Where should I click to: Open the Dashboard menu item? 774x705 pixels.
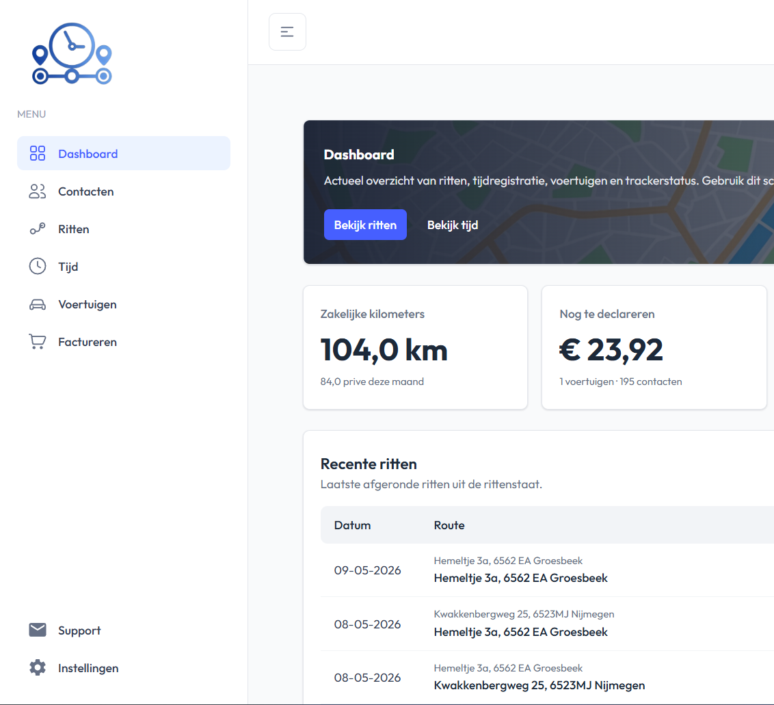123,154
